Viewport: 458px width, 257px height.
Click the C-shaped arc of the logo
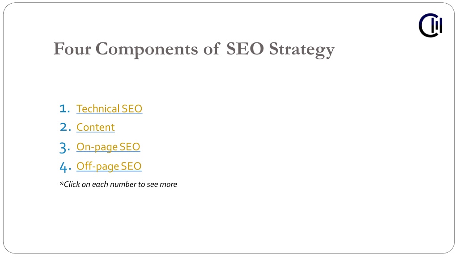[426, 25]
